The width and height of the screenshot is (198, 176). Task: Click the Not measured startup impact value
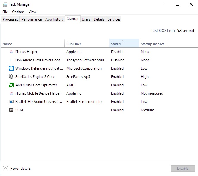[152, 93]
